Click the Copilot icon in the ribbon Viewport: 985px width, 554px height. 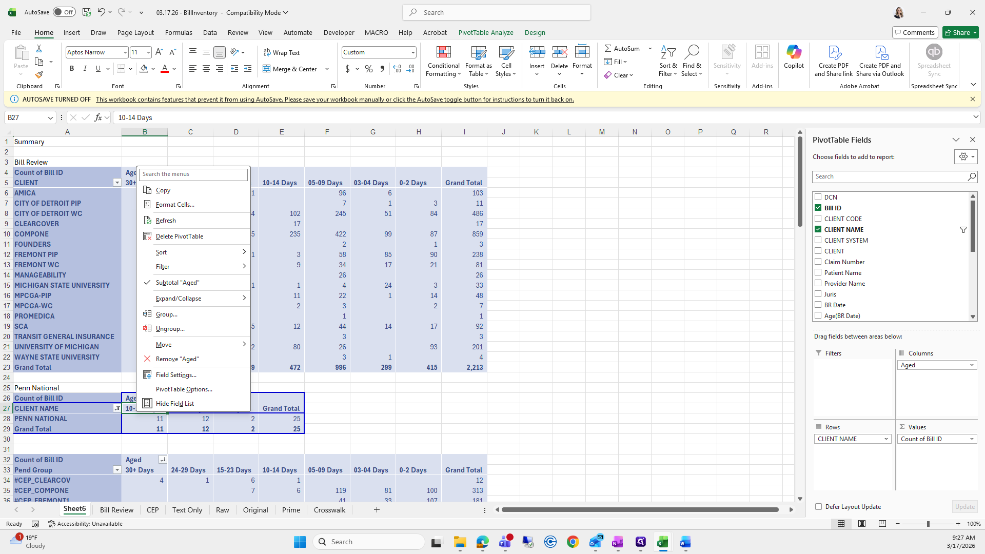[794, 53]
